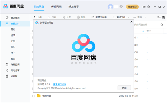Open the 更多 toolbar menu
Image resolution: width=167 pixels, height=103 pixels.
point(137,17)
